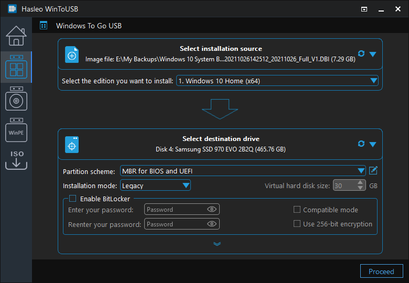409x283 pixels.
Task: Close the WinToUSB window
Action: point(398,9)
